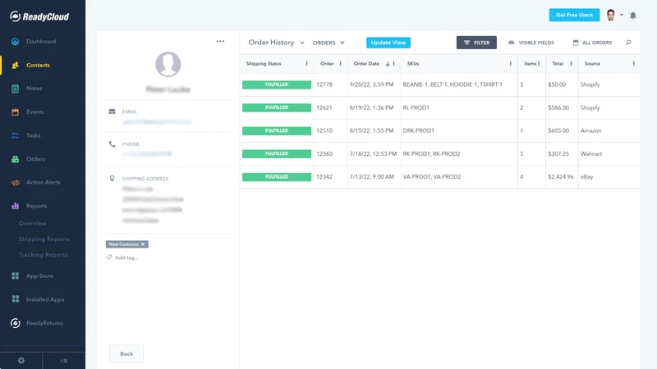This screenshot has height=369, width=657.
Task: Open Total column options menu
Action: click(x=571, y=64)
